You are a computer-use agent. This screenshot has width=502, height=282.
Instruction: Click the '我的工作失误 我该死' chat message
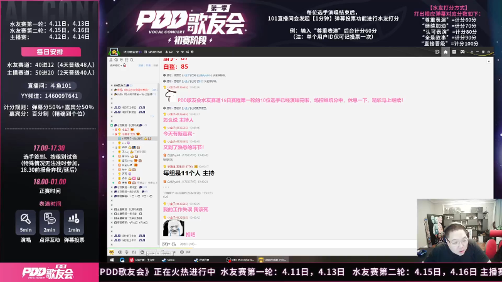186,209
